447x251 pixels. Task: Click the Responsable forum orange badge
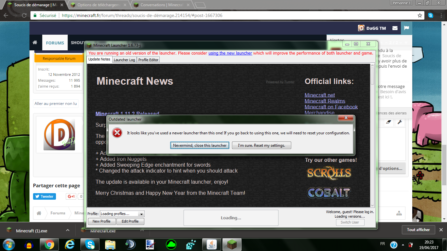pyautogui.click(x=59, y=59)
